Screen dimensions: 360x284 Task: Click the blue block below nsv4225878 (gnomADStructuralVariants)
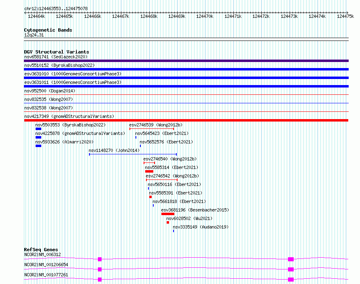click(38, 137)
